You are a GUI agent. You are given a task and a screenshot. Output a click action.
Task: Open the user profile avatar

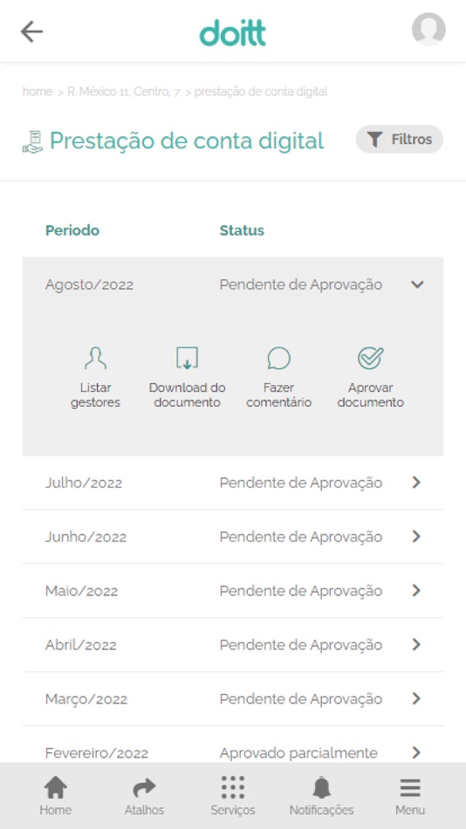[x=428, y=30]
